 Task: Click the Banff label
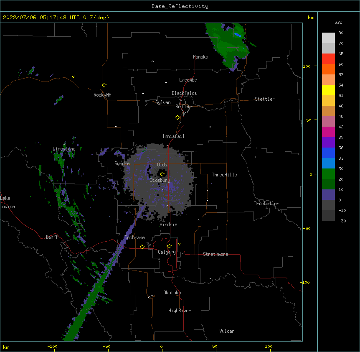pyautogui.click(x=52, y=237)
